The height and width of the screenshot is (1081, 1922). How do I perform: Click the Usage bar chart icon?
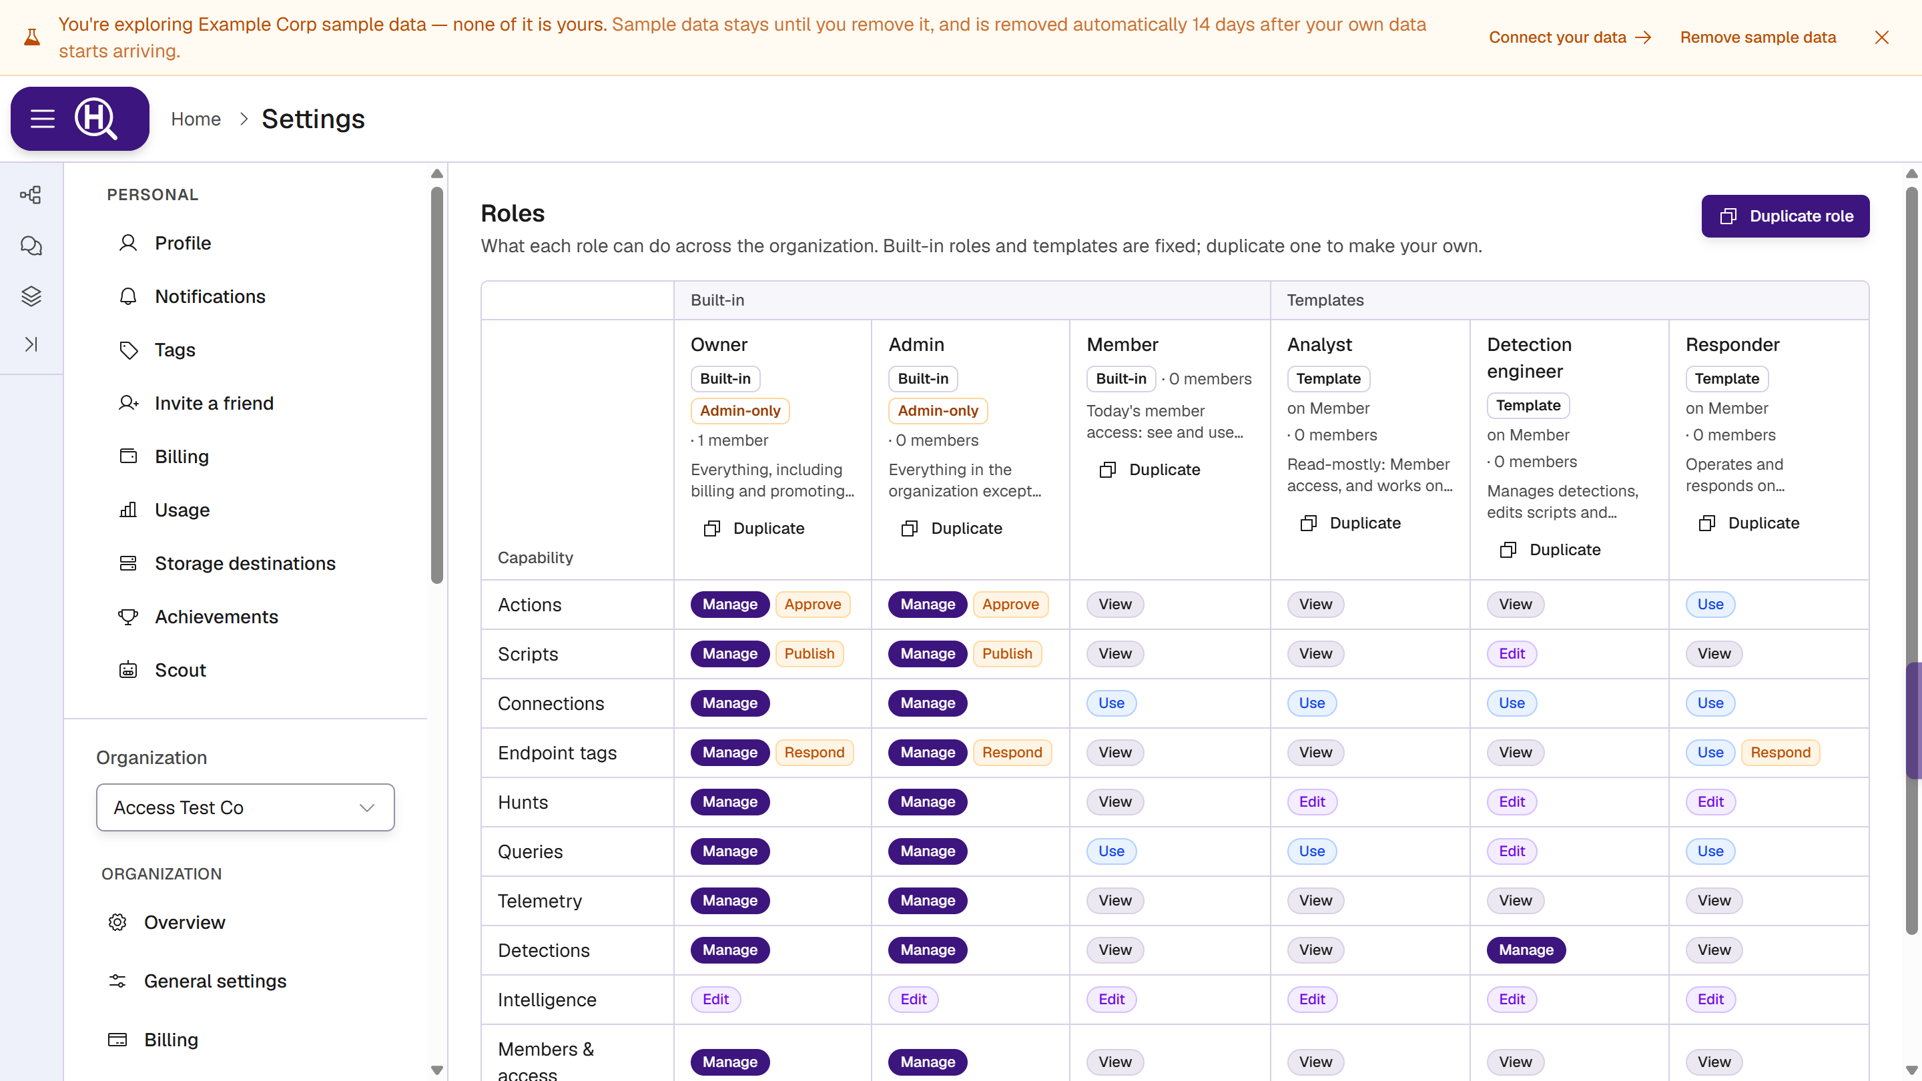tap(128, 510)
